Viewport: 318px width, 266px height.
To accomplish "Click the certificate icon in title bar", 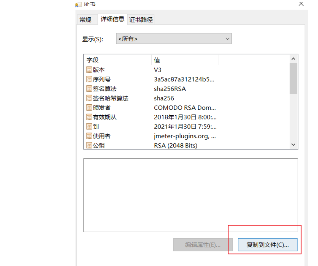I will (78, 4).
